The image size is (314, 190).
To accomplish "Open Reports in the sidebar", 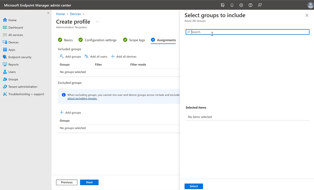I will click(11, 64).
